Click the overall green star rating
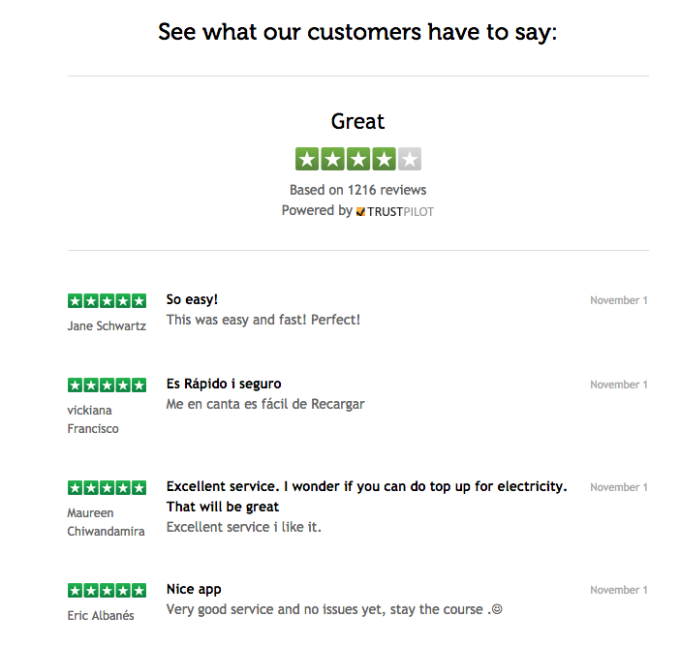This screenshot has width=680, height=647. pos(358,159)
